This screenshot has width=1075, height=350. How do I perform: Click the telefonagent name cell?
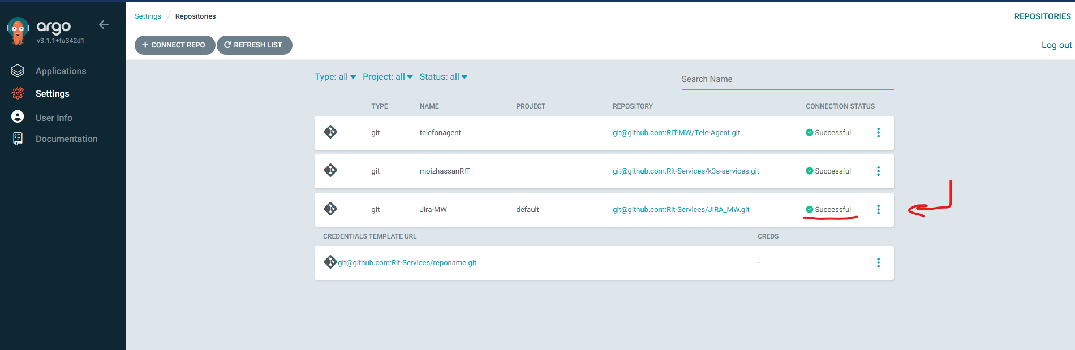pos(440,132)
